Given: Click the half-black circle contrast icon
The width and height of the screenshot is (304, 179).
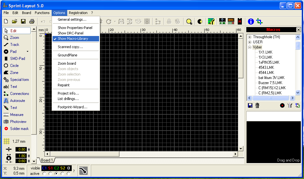Looking at the screenshot, I should (200, 21).
